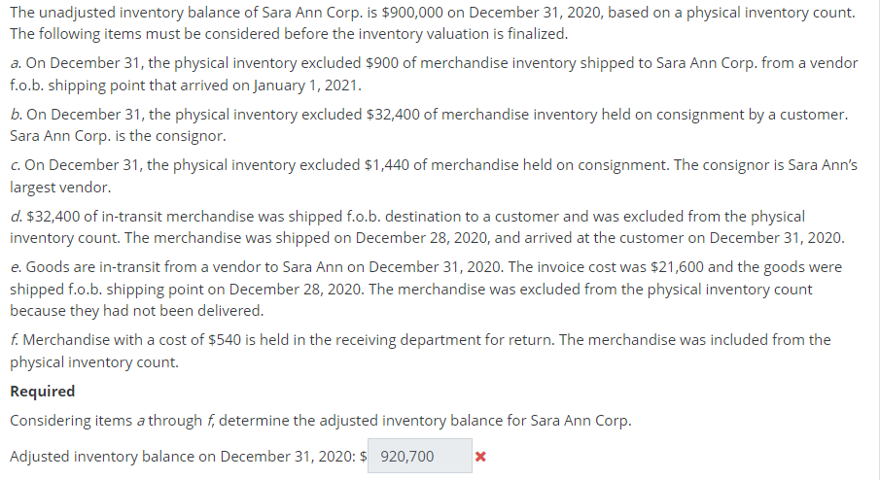880x480 pixels.
Task: Click the red X incorrect-answer icon
Action: coord(480,457)
